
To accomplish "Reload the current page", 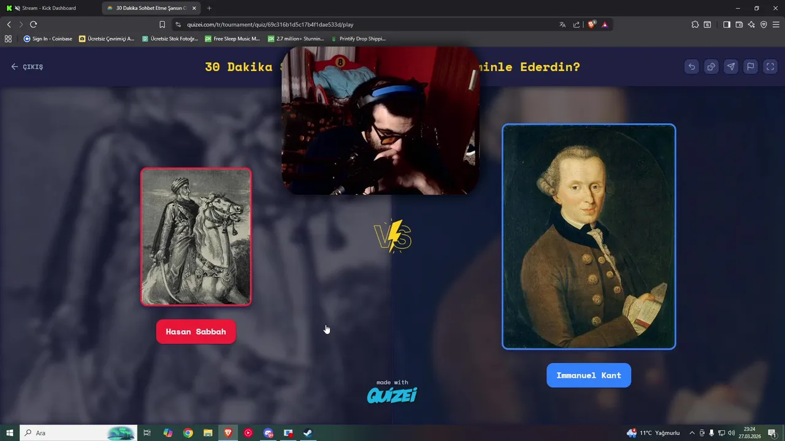I will click(x=33, y=24).
